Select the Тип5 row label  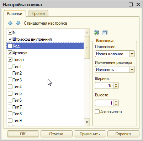point(17,94)
